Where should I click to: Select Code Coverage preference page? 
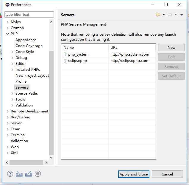[29, 46]
